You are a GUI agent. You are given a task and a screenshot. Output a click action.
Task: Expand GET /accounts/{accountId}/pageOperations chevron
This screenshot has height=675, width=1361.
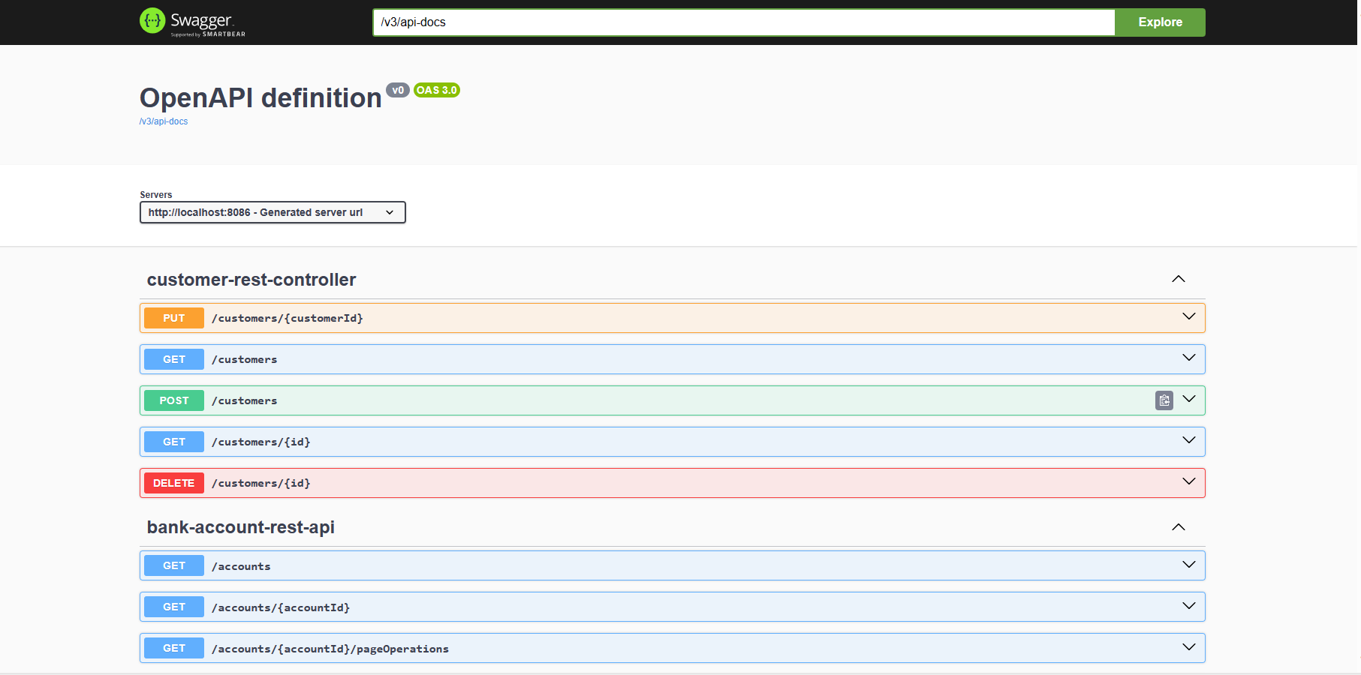(x=1189, y=647)
